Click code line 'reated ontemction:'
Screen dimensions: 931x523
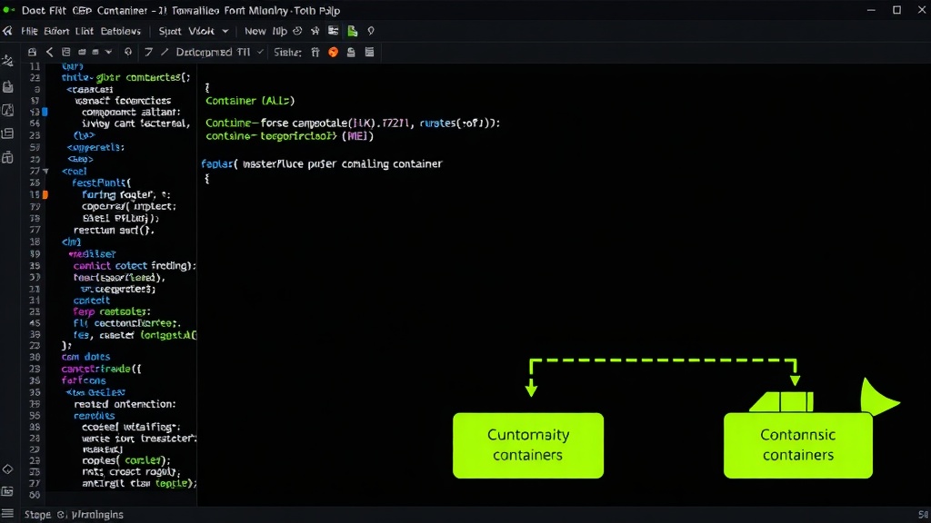[125, 404]
